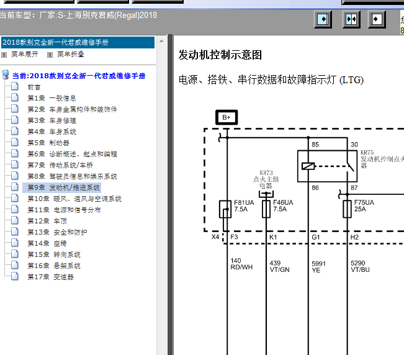This screenshot has height=355, width=404.
Task: Open root node 当前:2018款别克全新一代君威维修手册
Action: coord(79,76)
